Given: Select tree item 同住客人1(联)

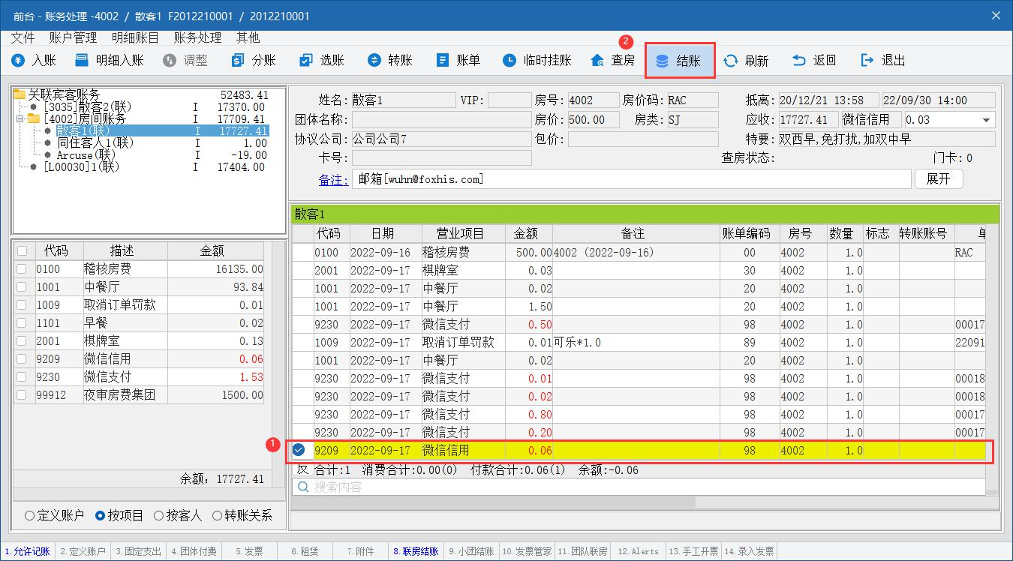Looking at the screenshot, I should (x=95, y=142).
